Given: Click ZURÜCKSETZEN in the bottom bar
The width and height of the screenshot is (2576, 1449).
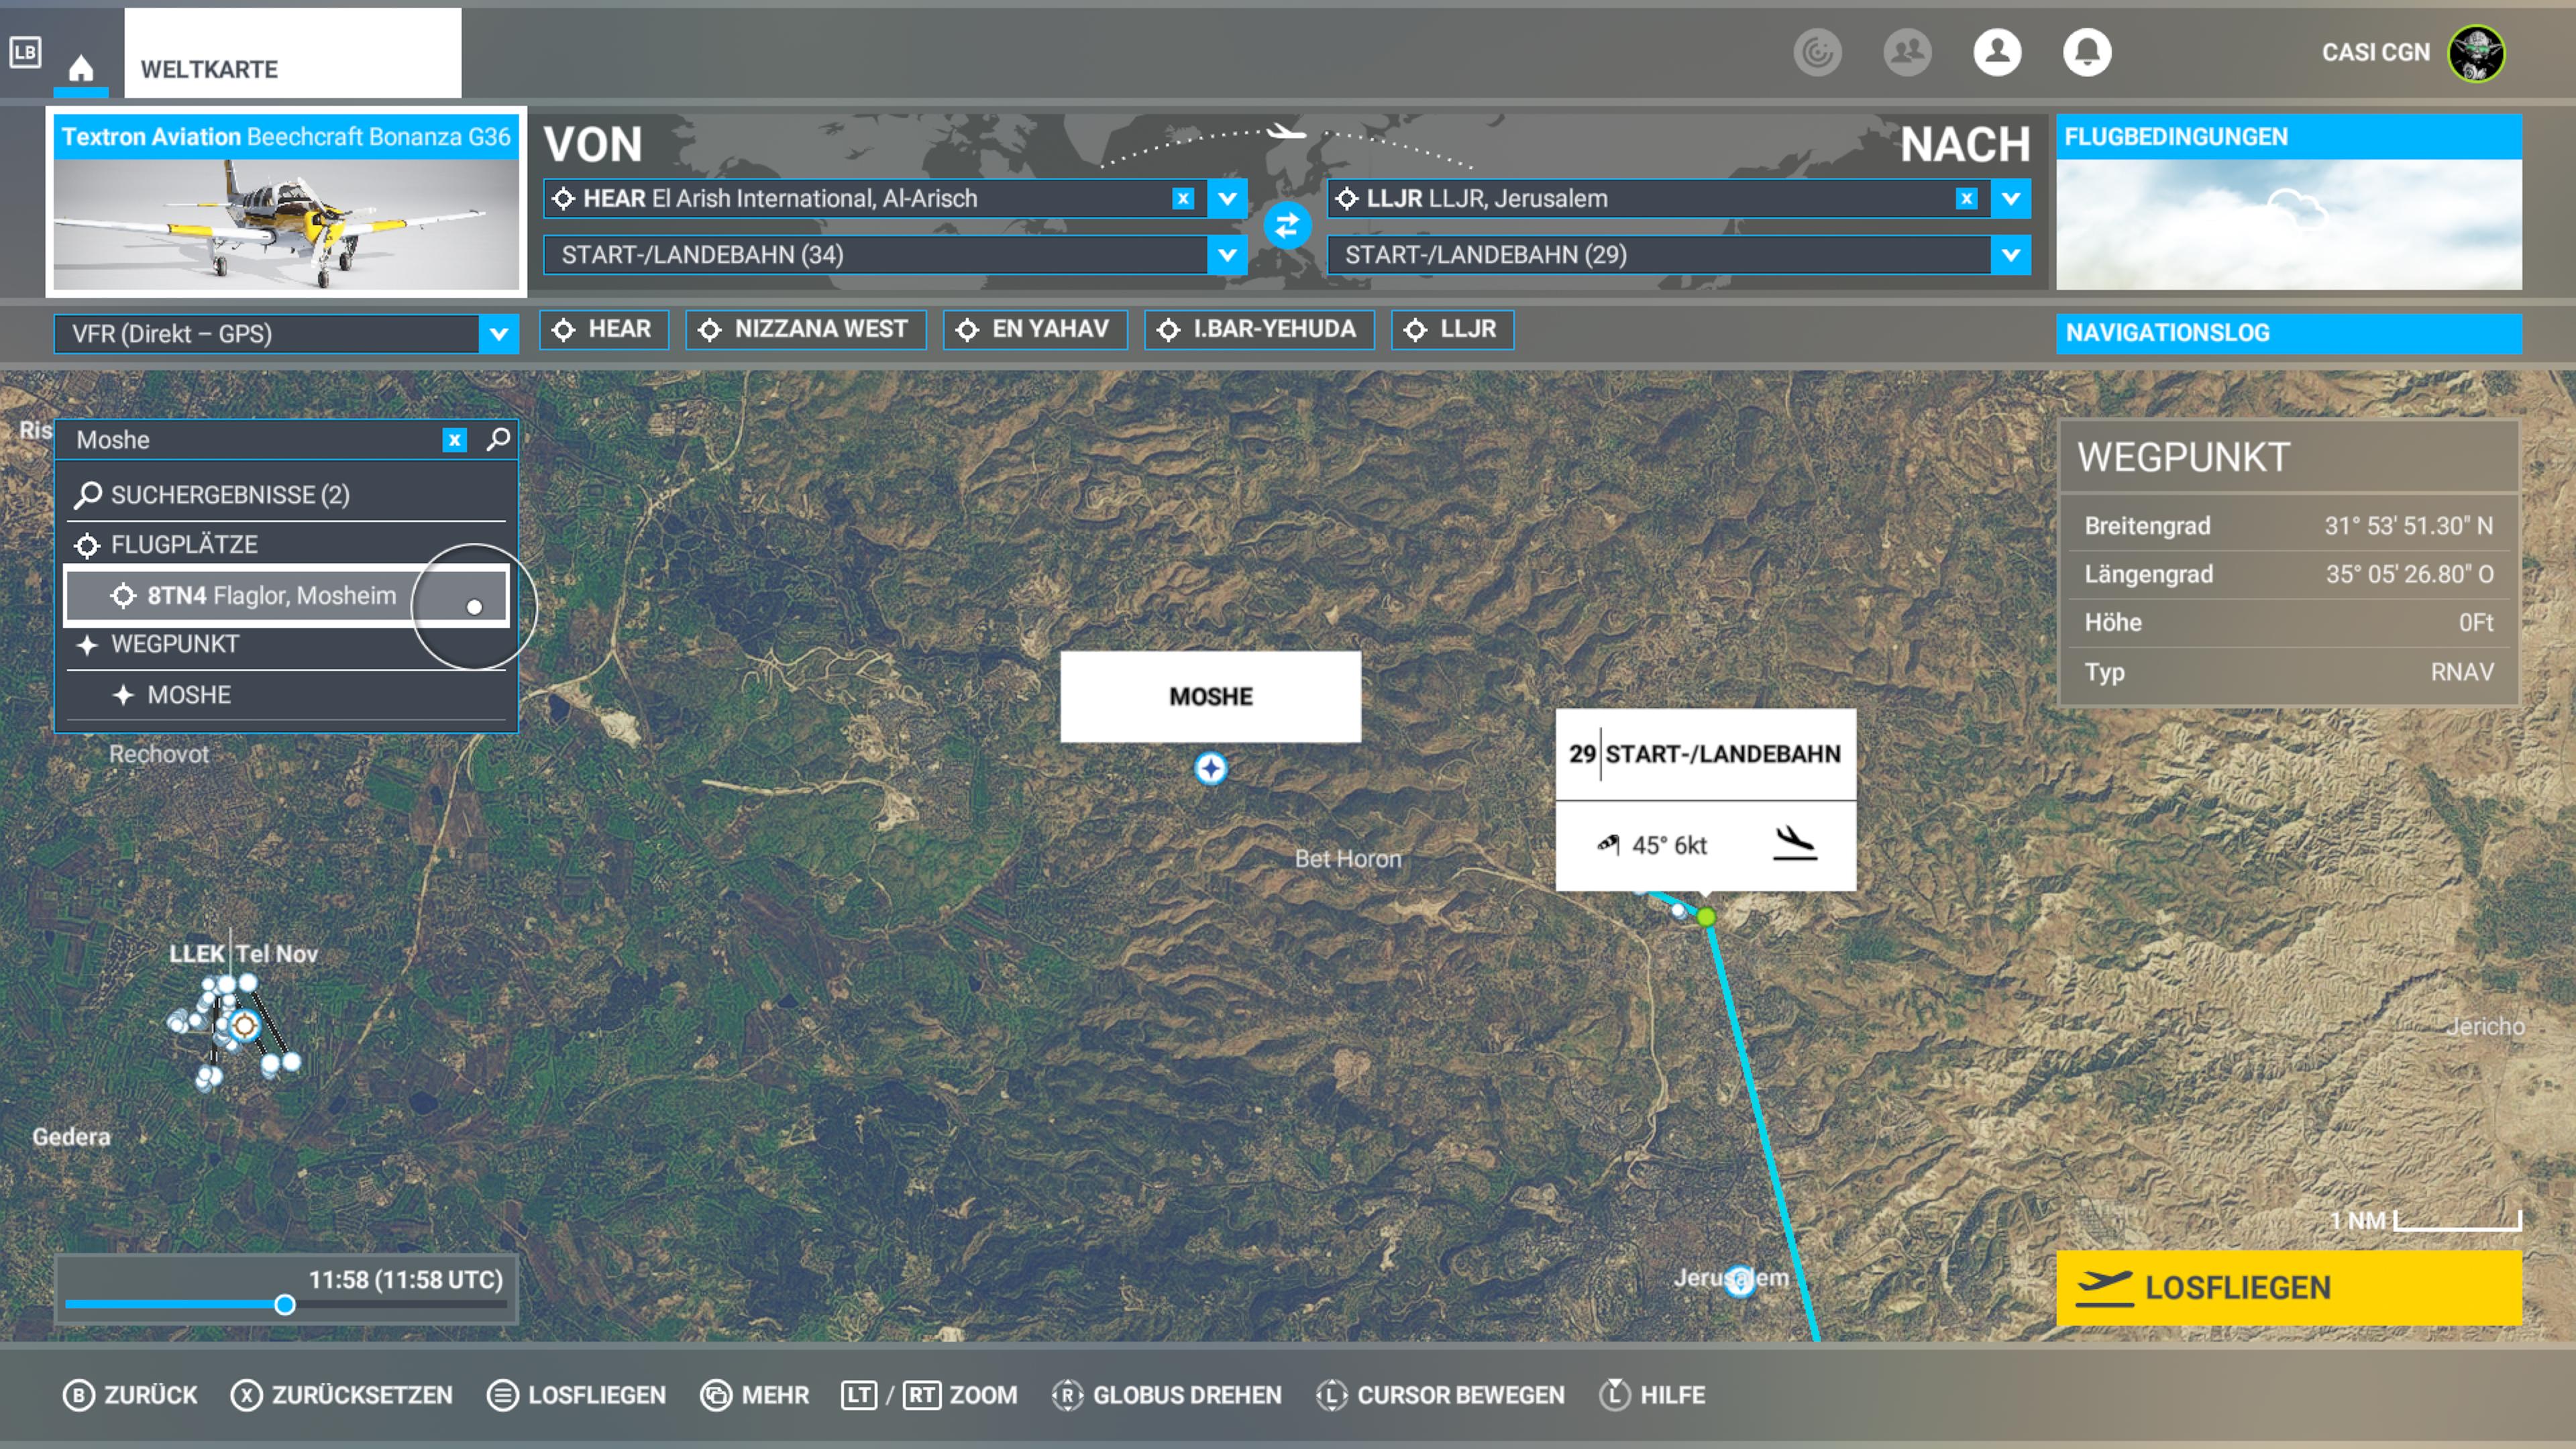Looking at the screenshot, I should click(341, 1394).
